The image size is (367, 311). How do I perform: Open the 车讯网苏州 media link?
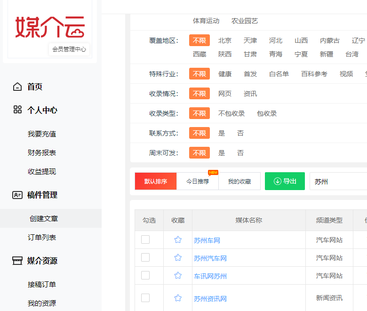pos(210,276)
